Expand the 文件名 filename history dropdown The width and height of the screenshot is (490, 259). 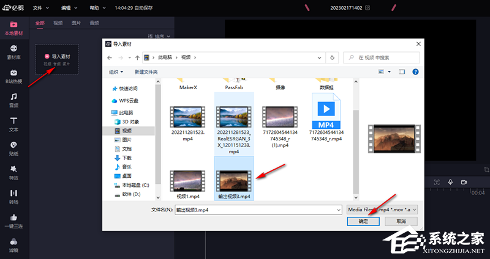(339, 210)
